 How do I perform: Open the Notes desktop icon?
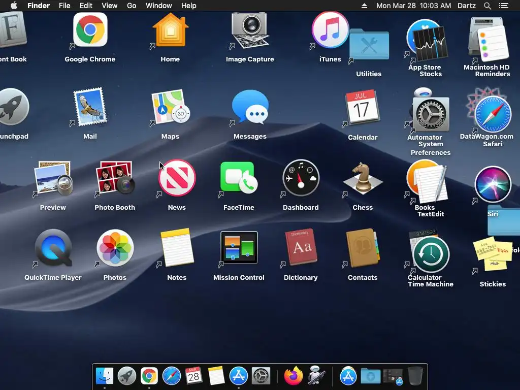(177, 248)
